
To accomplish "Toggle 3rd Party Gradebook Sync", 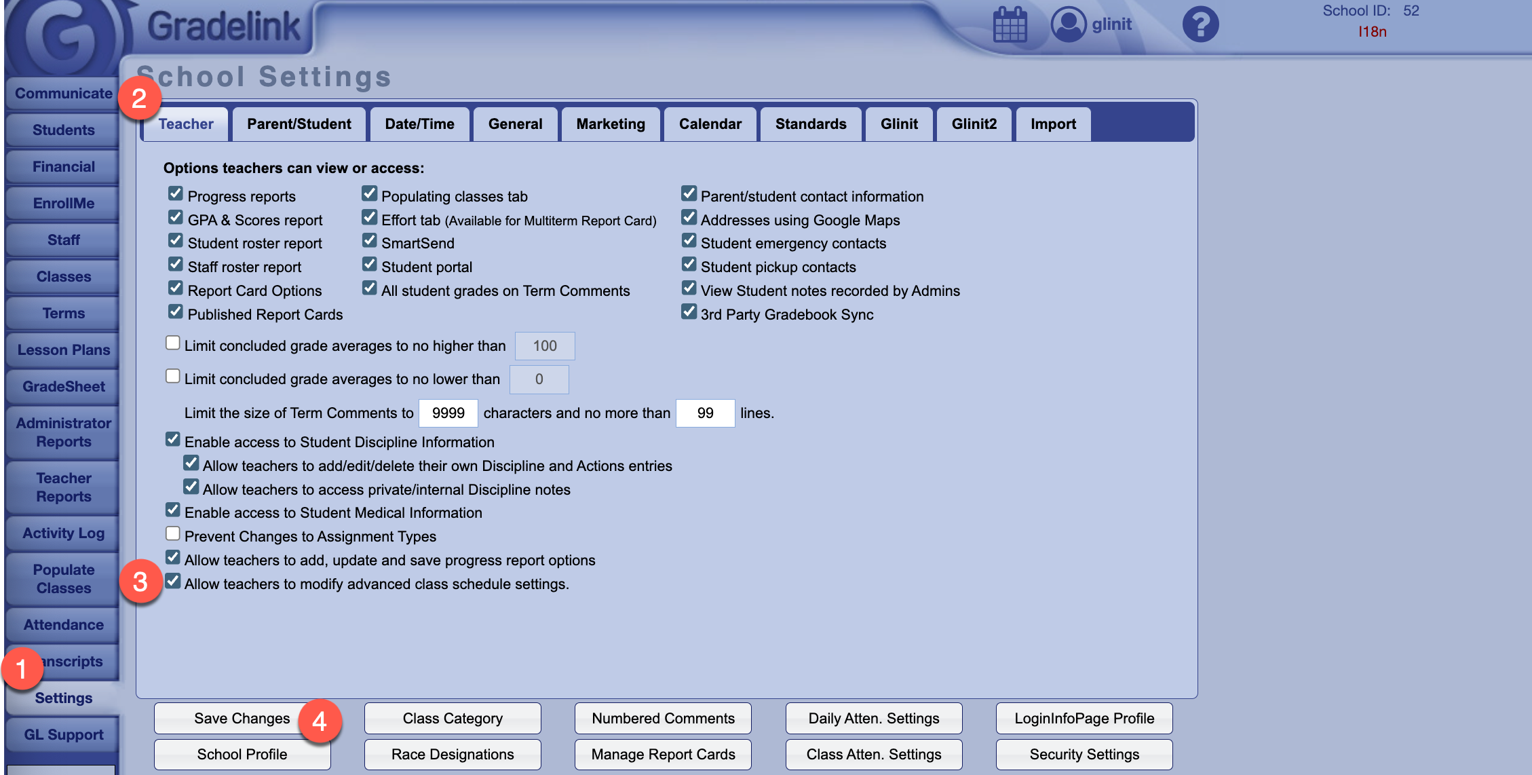I will coord(688,311).
